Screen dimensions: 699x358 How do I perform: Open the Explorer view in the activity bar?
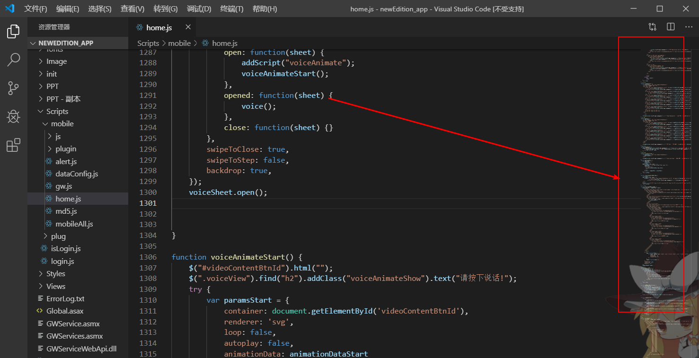(13, 32)
